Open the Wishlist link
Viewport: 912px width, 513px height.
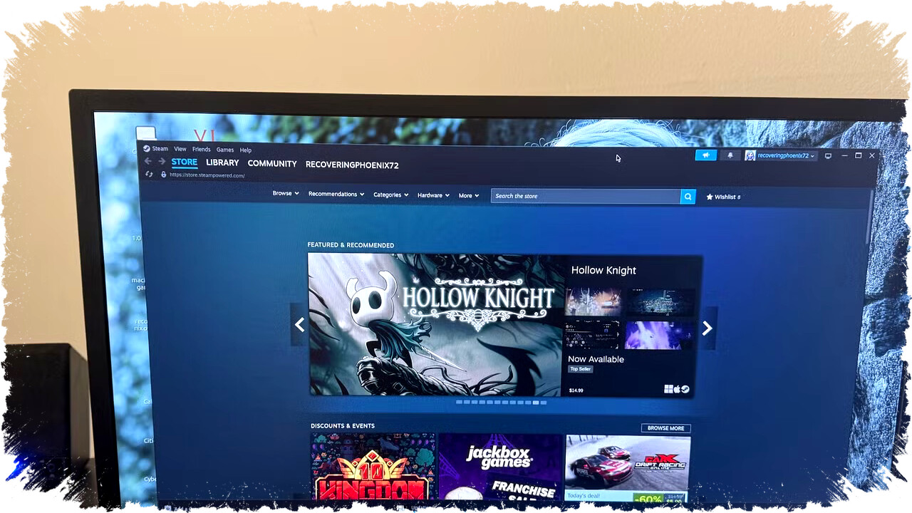point(723,197)
